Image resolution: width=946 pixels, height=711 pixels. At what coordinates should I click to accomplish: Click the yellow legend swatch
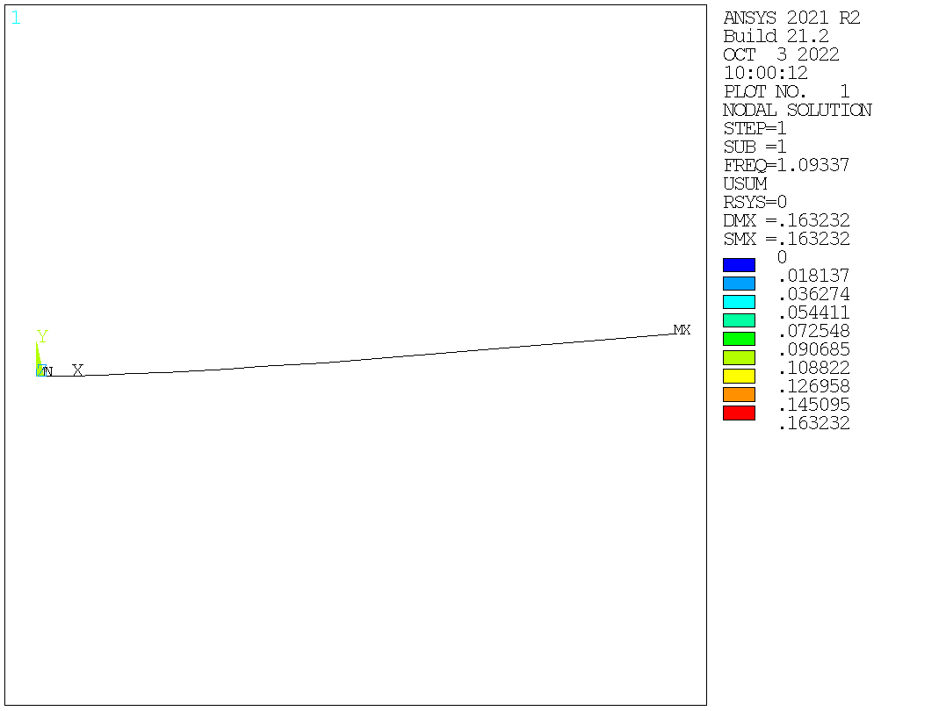(739, 376)
